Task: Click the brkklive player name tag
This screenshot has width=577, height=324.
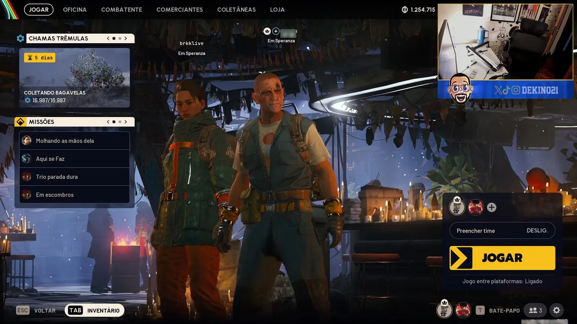Action: [192, 43]
